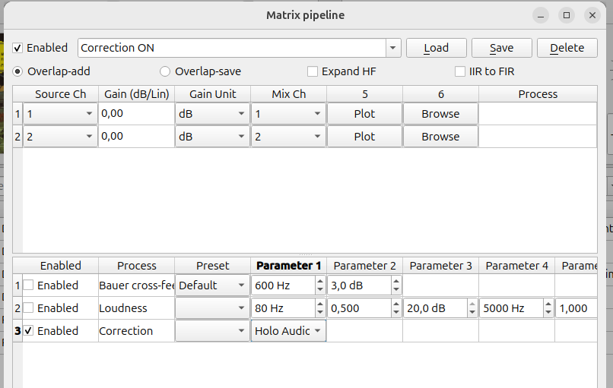Open the Correction ON preset dropdown
Image resolution: width=613 pixels, height=388 pixels.
point(393,48)
